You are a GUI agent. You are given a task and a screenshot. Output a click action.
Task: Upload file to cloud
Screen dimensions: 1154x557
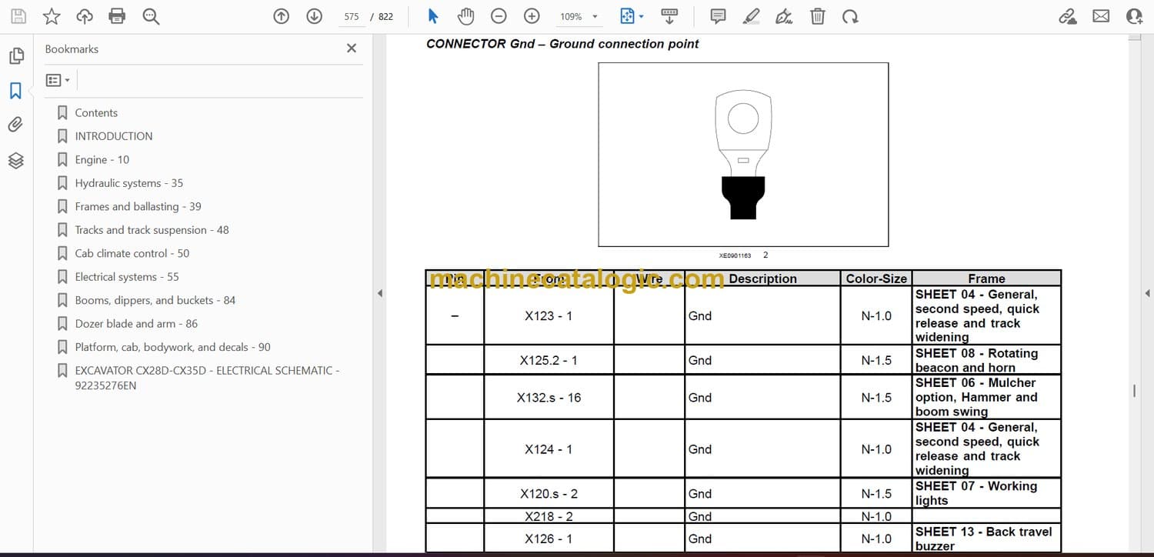click(x=85, y=16)
